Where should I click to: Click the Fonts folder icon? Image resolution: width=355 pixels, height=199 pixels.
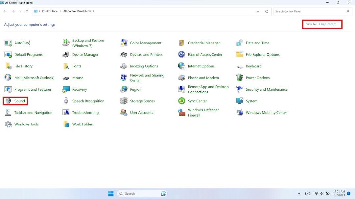tap(66, 66)
